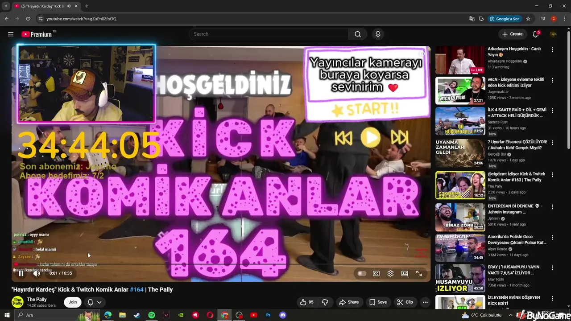Reload the current page

28,19
